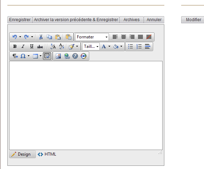Open the font color picker arrow
Screen dimensions: 204x169
click(110, 46)
